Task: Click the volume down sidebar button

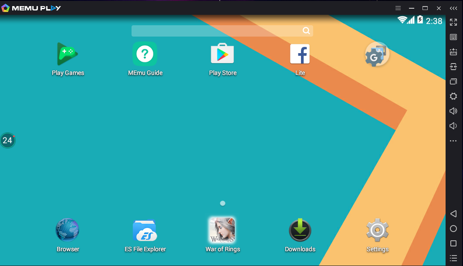Action: pos(453,126)
